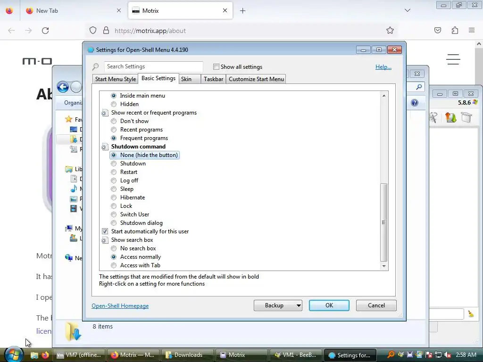Viewport: 483px width, 362px height.
Task: Click the Search Settings field
Action: pyautogui.click(x=153, y=66)
